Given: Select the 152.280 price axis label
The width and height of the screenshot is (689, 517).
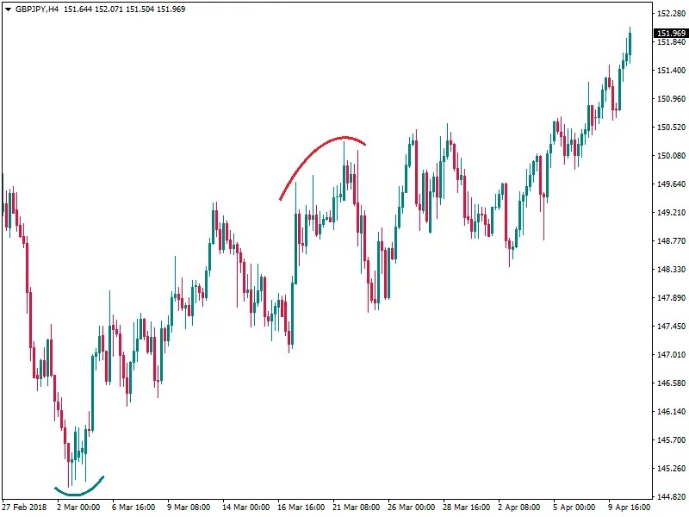Looking at the screenshot, I should point(671,14).
